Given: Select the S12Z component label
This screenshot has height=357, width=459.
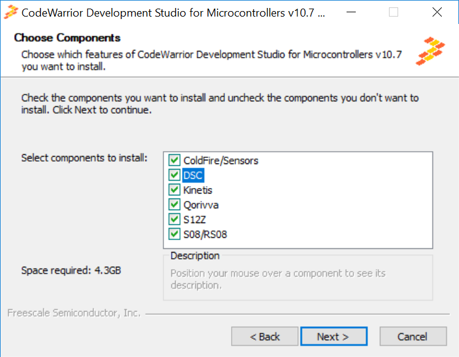Looking at the screenshot, I should pos(194,219).
